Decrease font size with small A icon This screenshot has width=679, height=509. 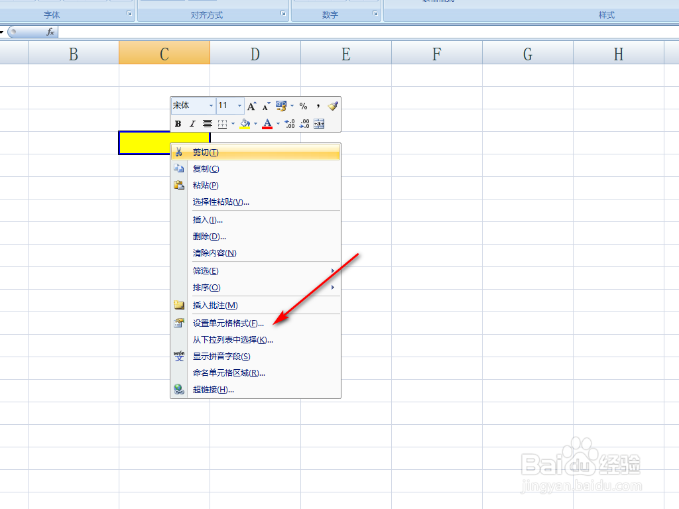267,106
